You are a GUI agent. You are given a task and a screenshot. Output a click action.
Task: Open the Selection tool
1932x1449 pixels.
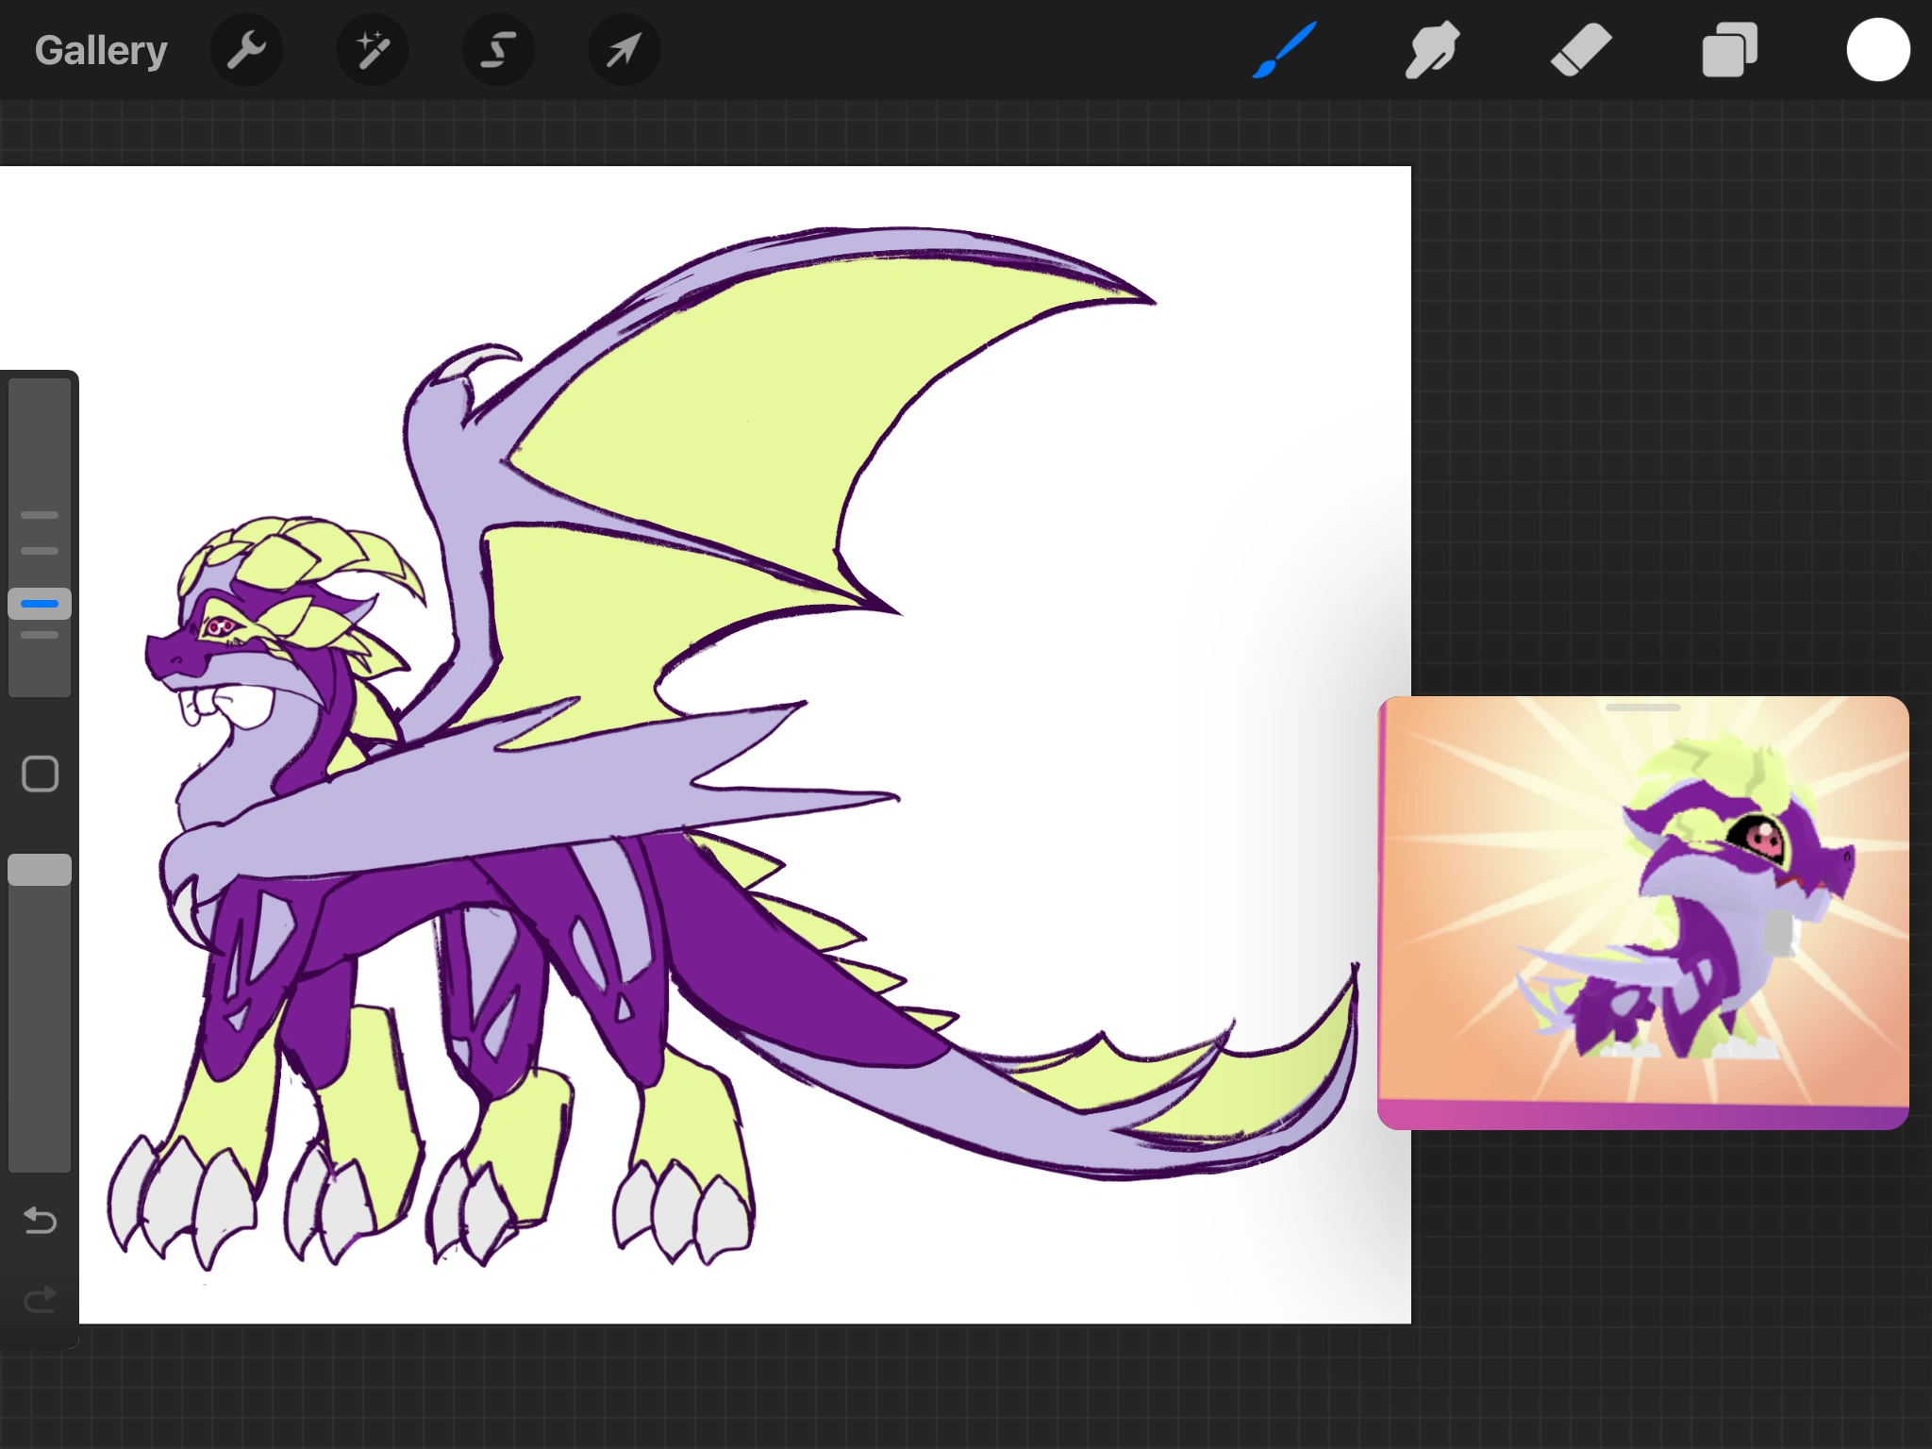point(498,49)
